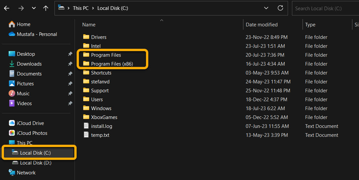This screenshot has height=180, width=359.
Task: Click the pin icon beside Pictures
Action: click(x=70, y=84)
